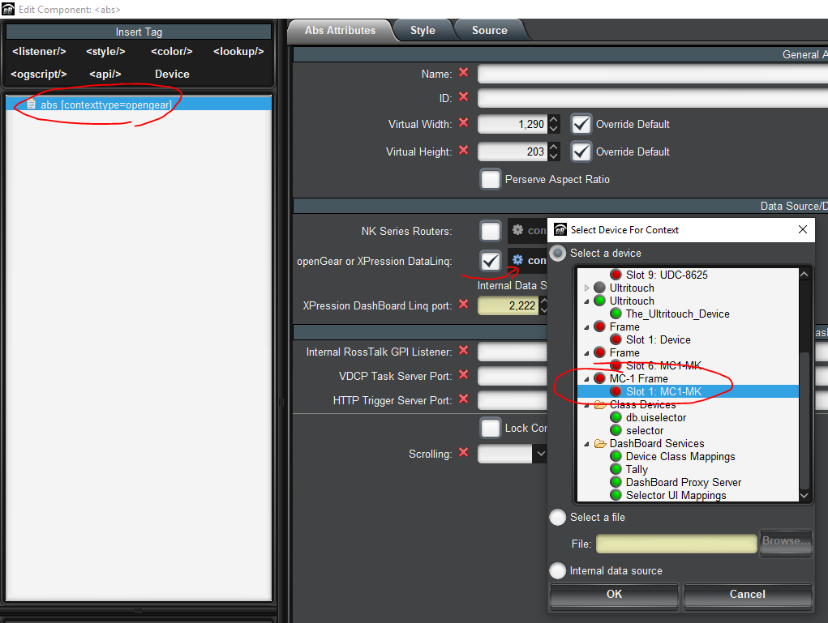The image size is (828, 623).
Task: Enable the Lock Component checkbox
Action: tap(490, 428)
